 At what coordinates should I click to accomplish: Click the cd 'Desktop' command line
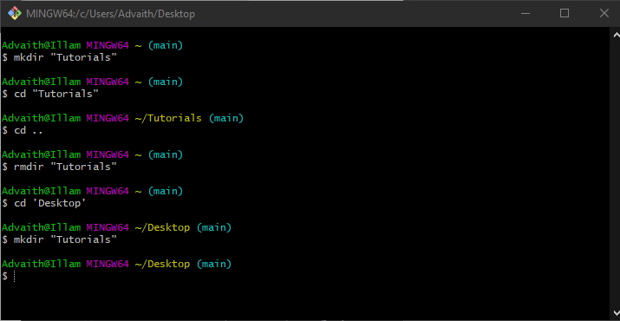click(44, 203)
